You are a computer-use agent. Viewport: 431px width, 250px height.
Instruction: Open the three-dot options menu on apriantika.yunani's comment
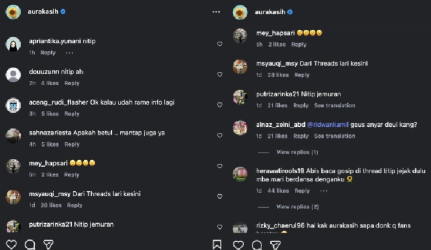69,53
